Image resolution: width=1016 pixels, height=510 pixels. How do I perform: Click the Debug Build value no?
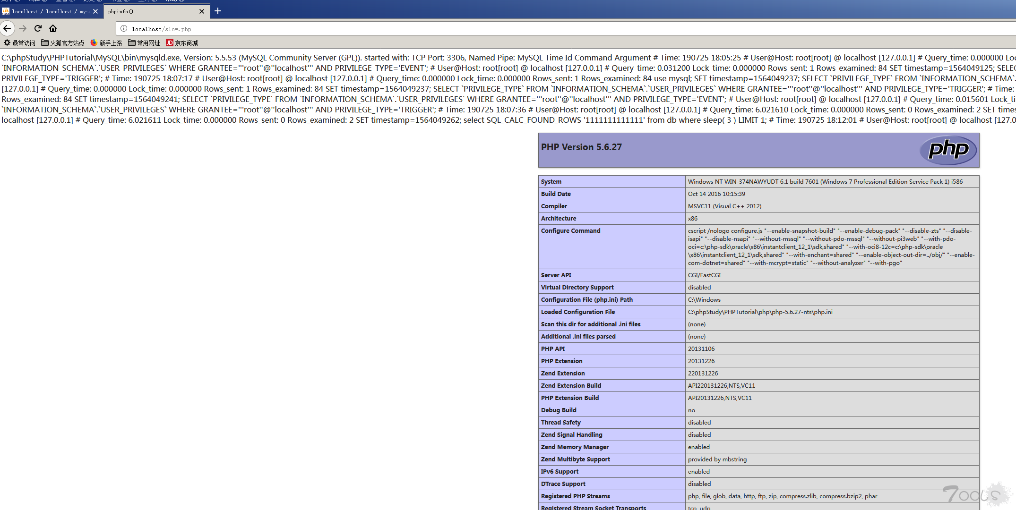[x=691, y=410]
